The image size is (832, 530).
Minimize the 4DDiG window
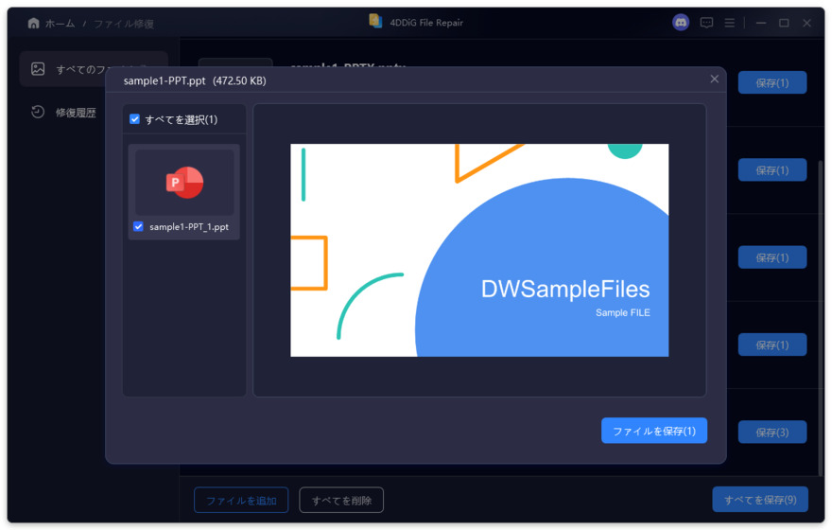(x=761, y=23)
